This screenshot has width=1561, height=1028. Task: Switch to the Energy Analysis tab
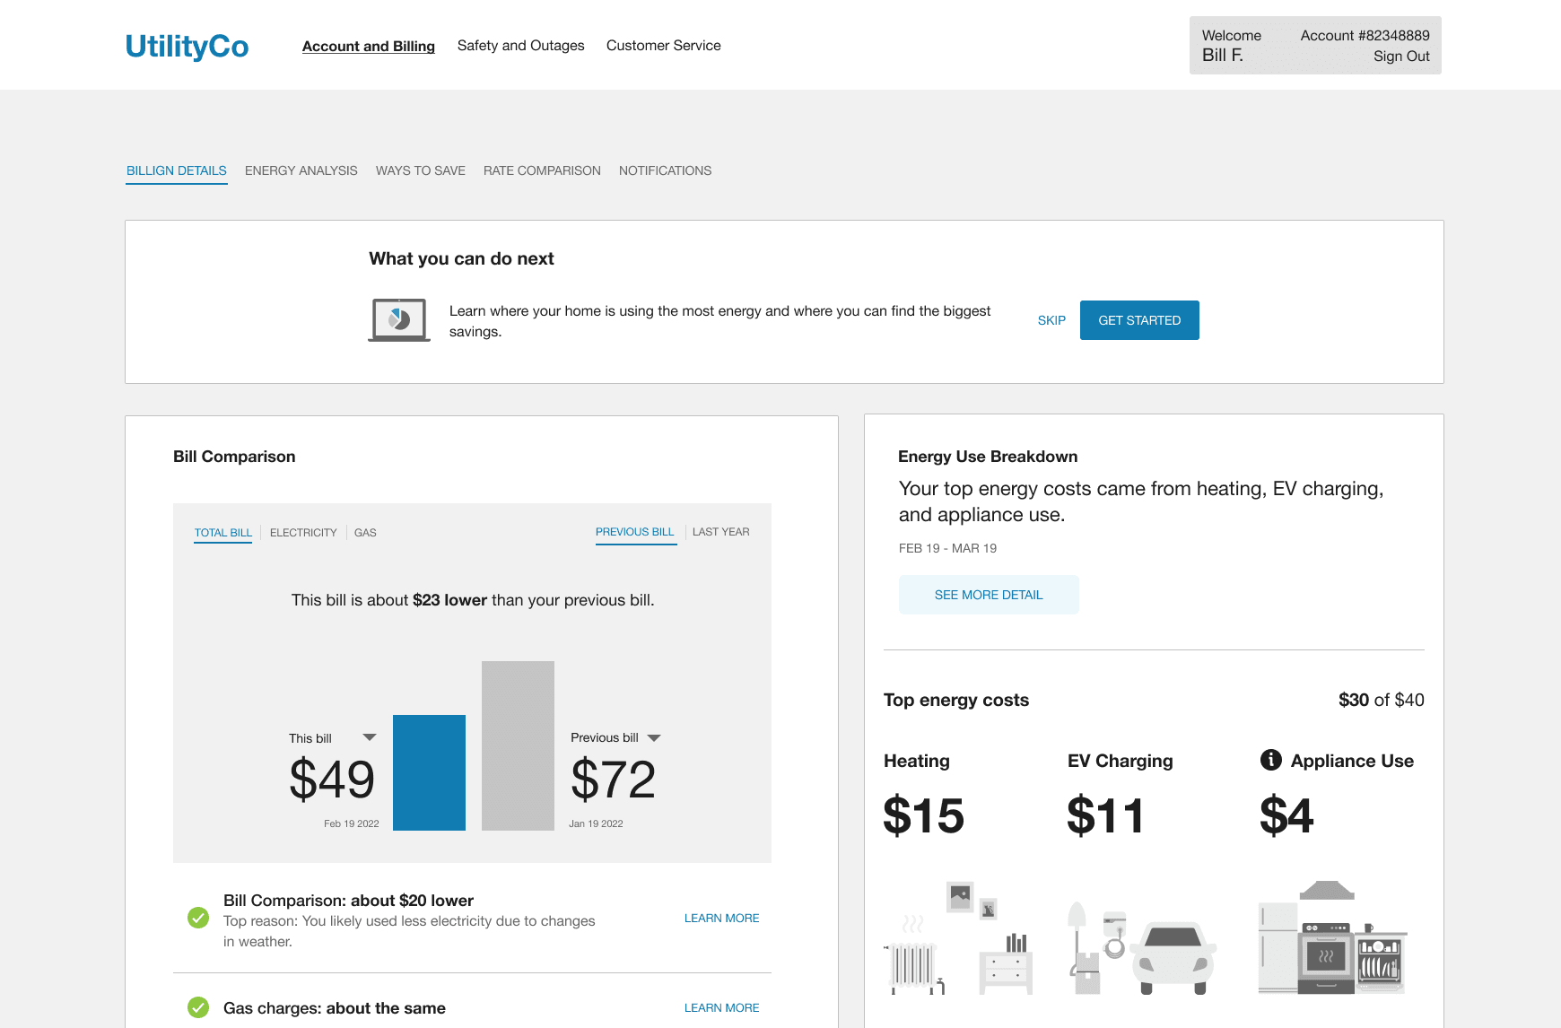(x=301, y=170)
